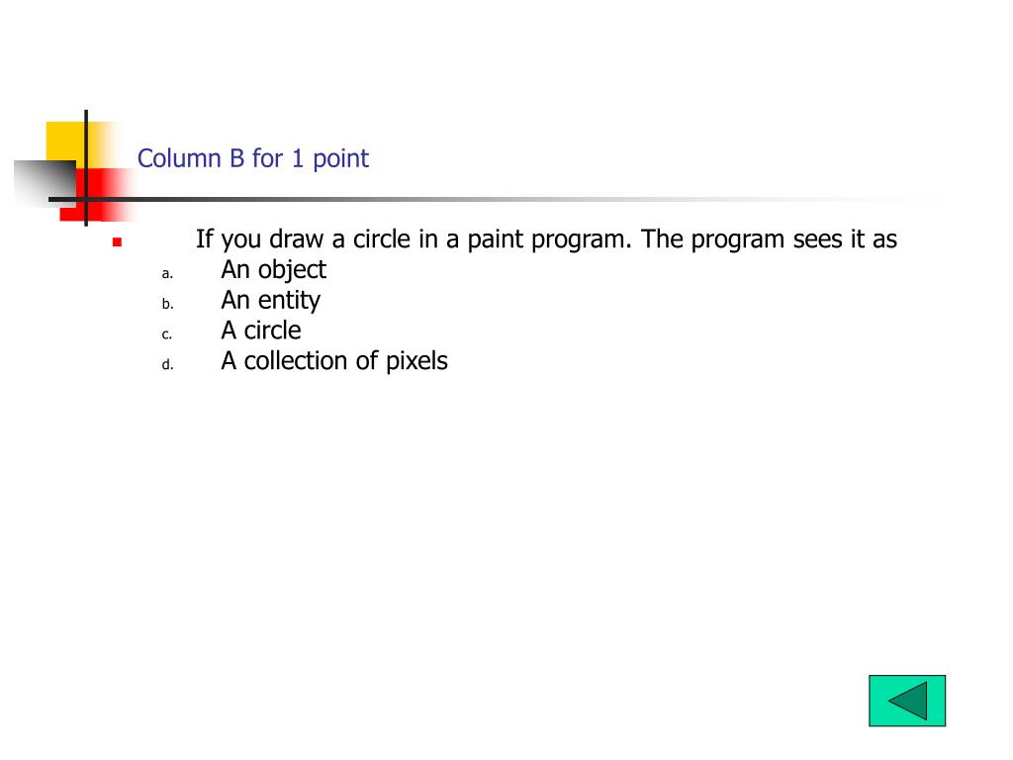1013x760 pixels.
Task: Choose the 'An entity' answer option
Action: tap(271, 301)
